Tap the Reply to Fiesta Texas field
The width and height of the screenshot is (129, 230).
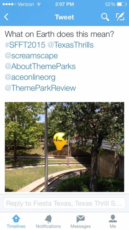tap(64, 203)
